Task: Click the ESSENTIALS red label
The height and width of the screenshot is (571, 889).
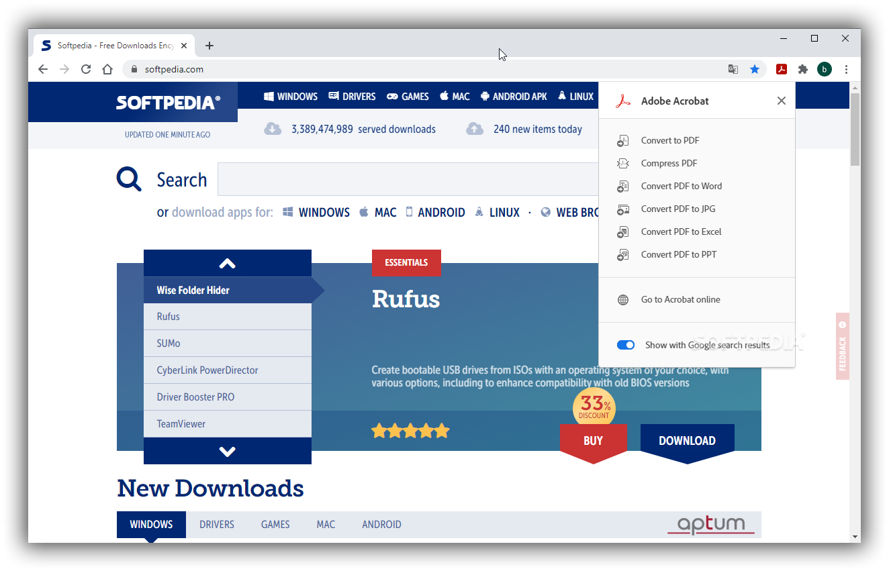Action: (406, 262)
